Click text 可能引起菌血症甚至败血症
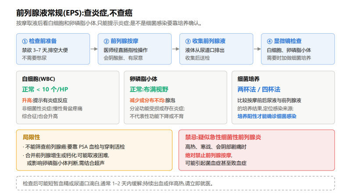351x195 pixels. point(216,163)
